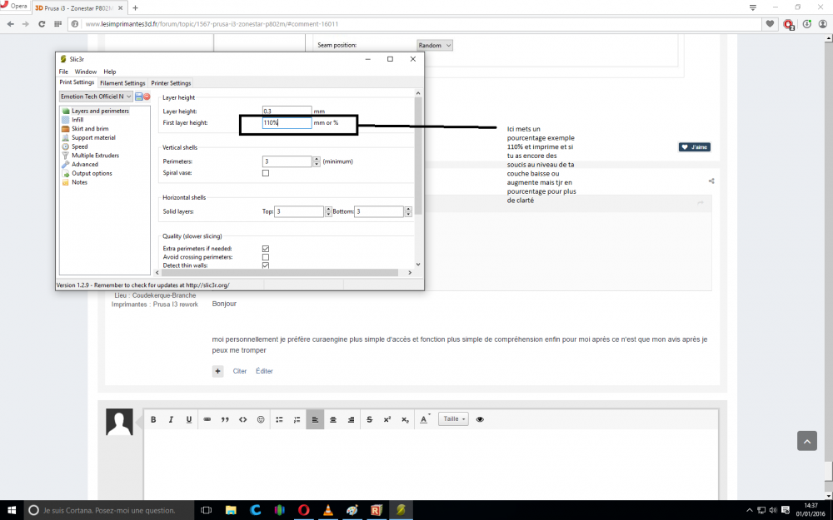Click the First layer height field
The height and width of the screenshot is (520, 833).
tap(287, 122)
